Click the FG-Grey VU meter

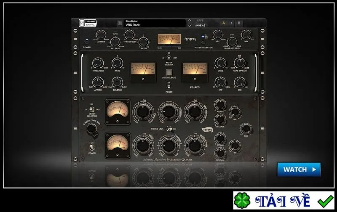pos(169,39)
